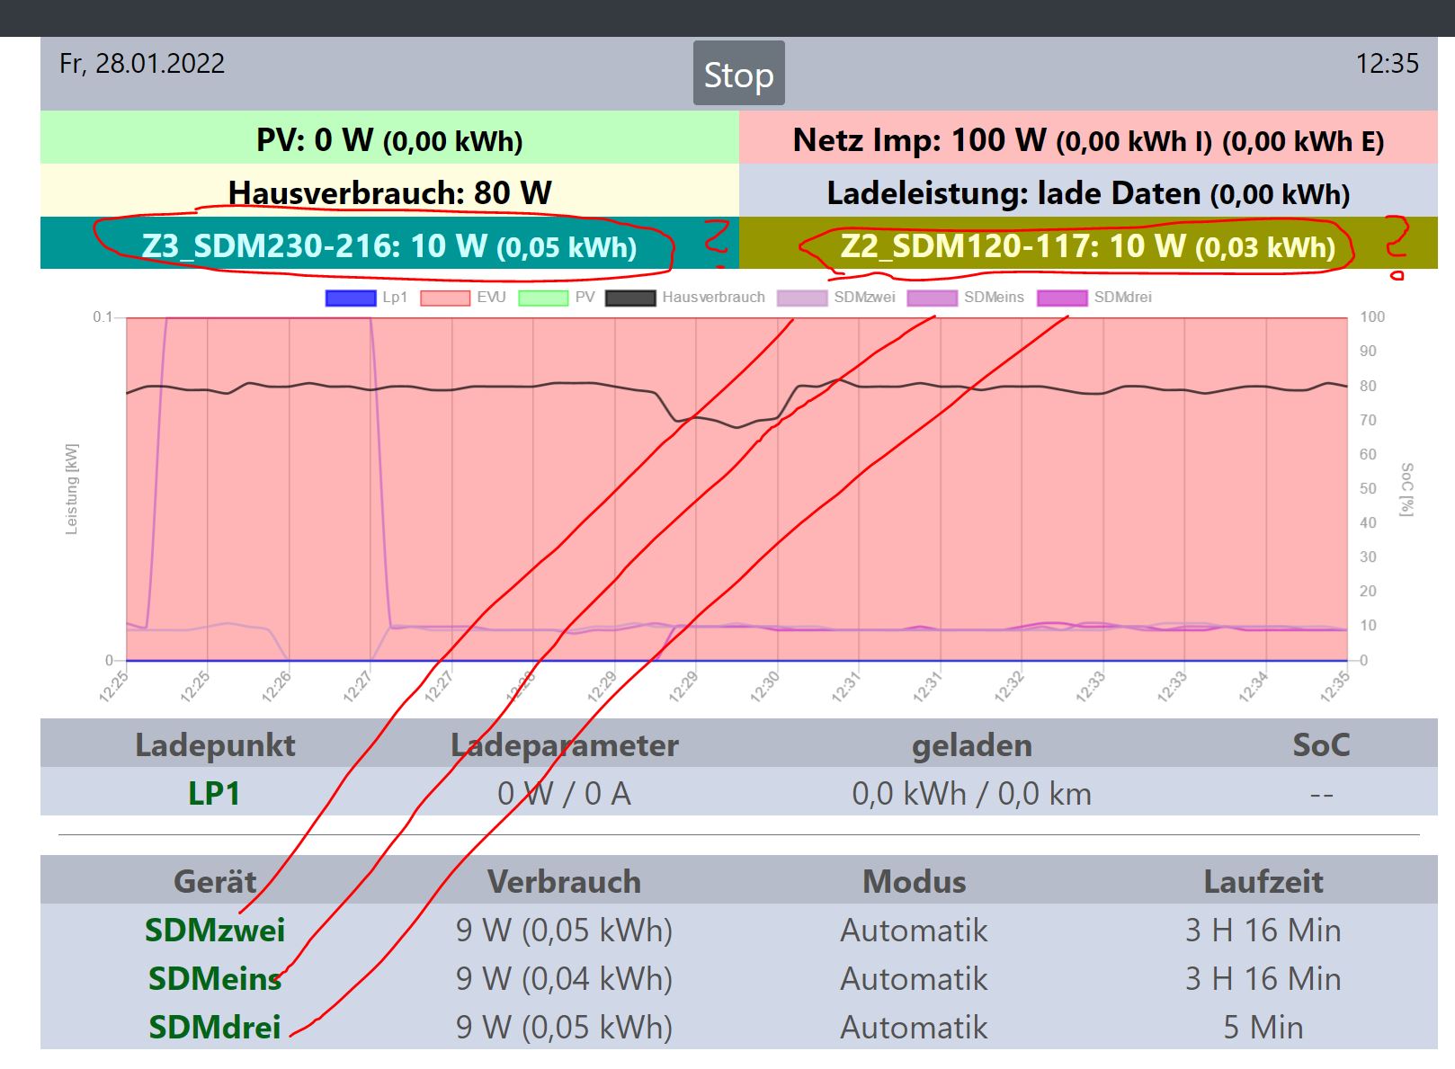Viewport: 1455px width, 1069px height.
Task: Toggle Lp1 dataset in chart legend
Action: tap(366, 298)
